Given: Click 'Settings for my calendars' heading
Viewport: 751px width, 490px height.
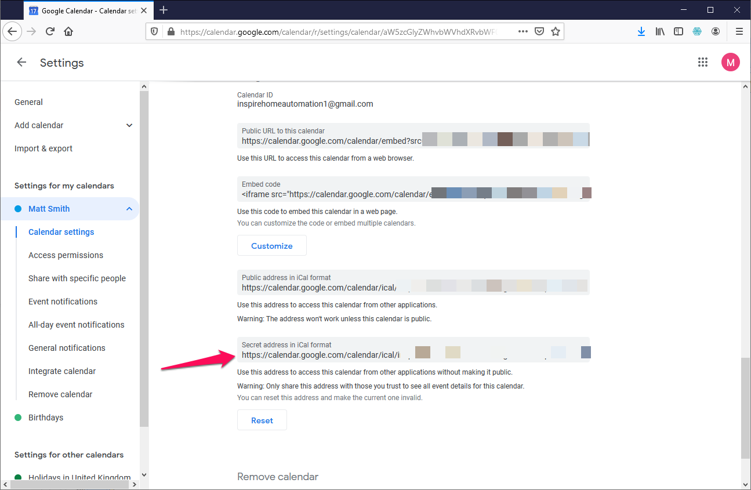Looking at the screenshot, I should point(64,186).
